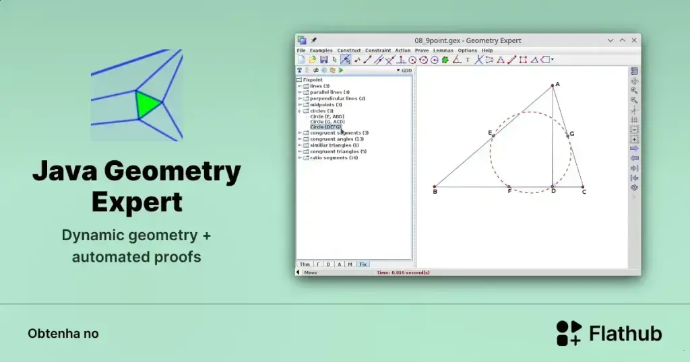Select the Line segment tool icon
Viewport: 690px width, 362px height.
pyautogui.click(x=367, y=60)
